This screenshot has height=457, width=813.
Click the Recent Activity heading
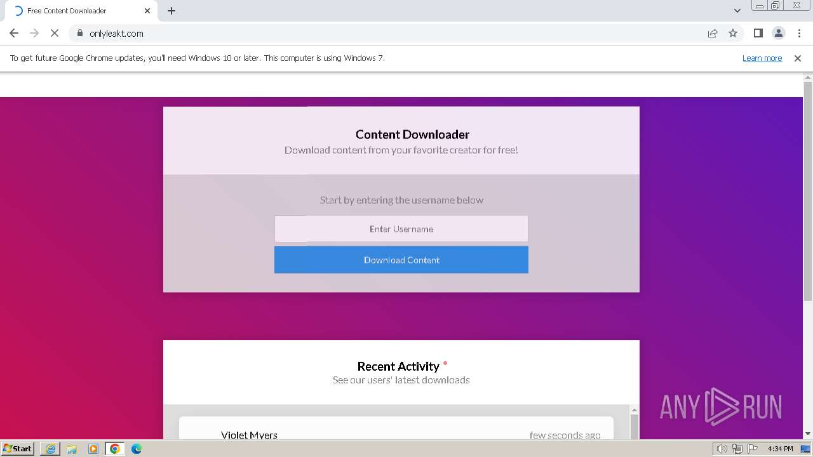[x=398, y=366]
